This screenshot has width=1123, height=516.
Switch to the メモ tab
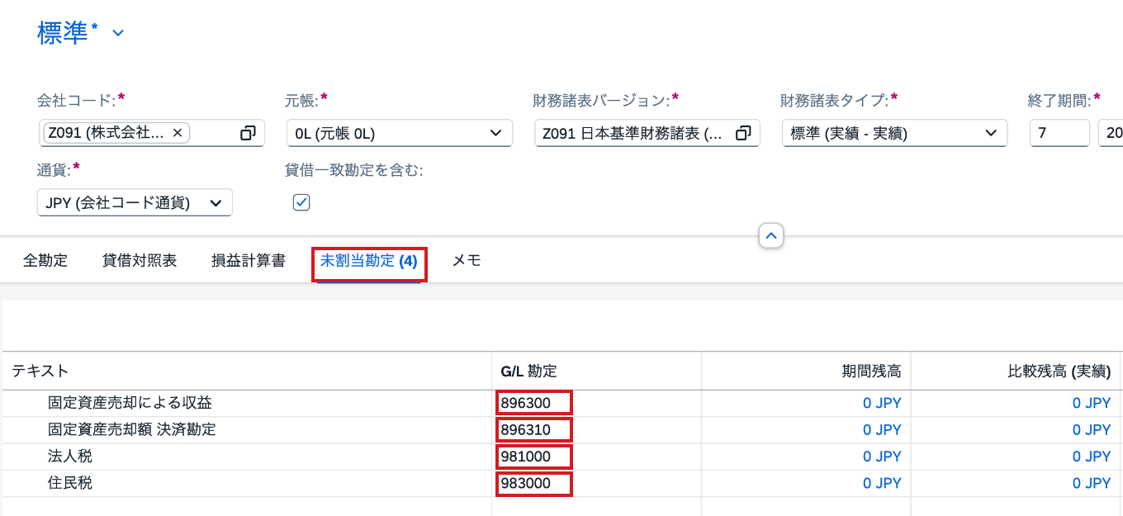(x=467, y=261)
